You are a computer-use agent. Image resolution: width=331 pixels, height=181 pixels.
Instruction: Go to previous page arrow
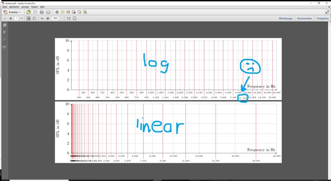[x=5, y=18]
